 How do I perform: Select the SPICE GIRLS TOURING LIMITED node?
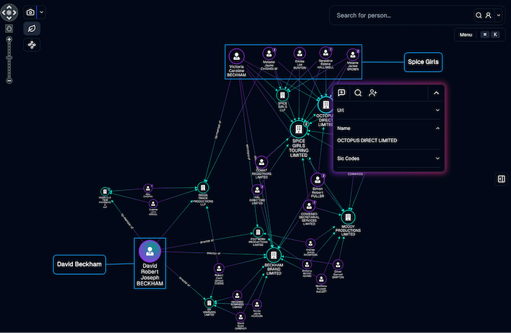(299, 129)
